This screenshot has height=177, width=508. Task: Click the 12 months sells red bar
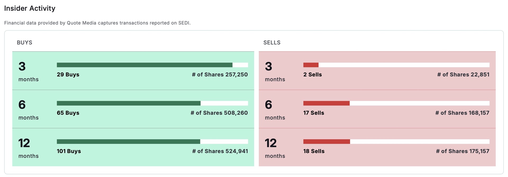pyautogui.click(x=326, y=142)
